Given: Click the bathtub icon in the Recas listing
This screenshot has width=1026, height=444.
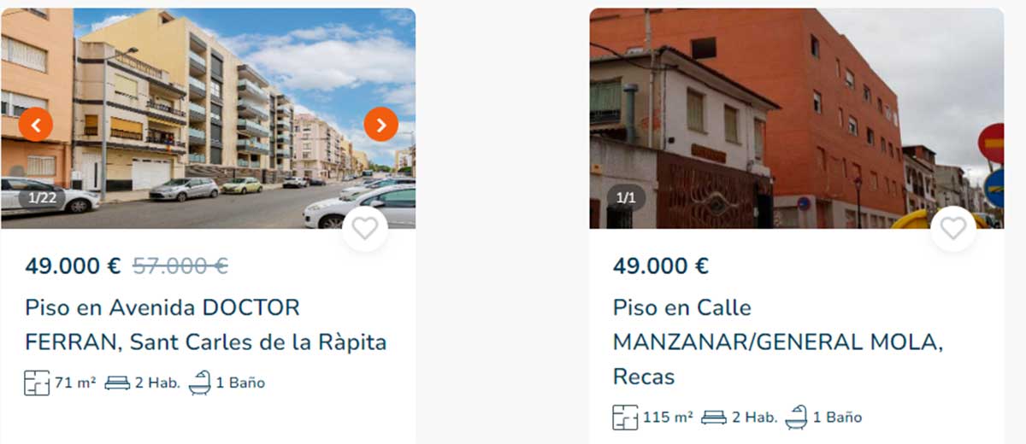Looking at the screenshot, I should [x=796, y=418].
